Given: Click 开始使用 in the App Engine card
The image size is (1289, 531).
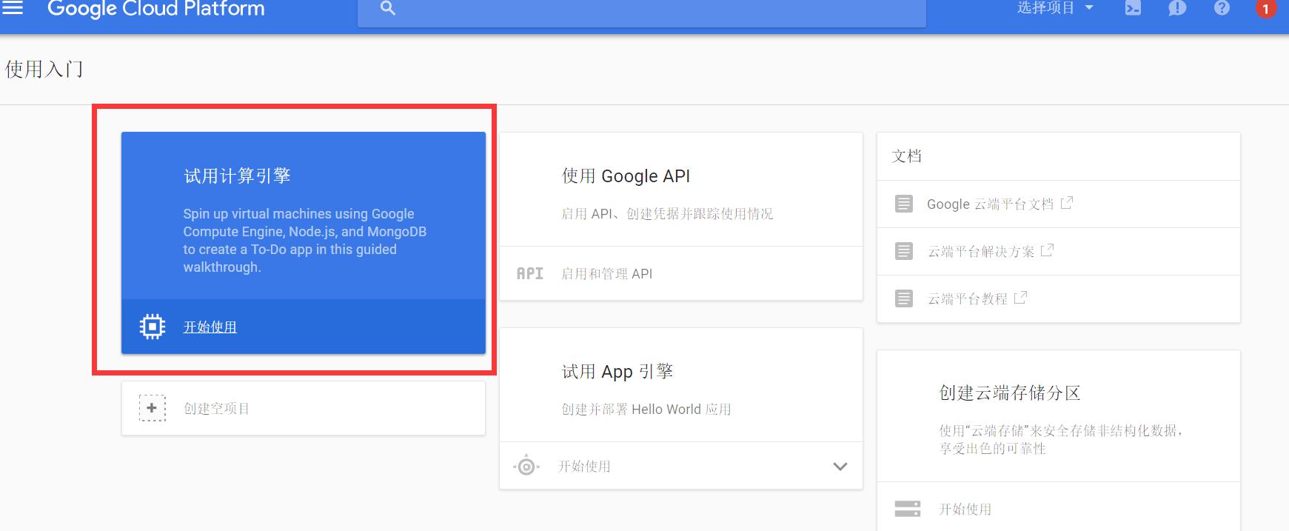Looking at the screenshot, I should tap(585, 466).
